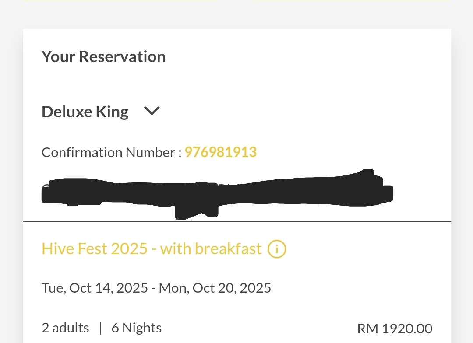Screen dimensions: 473x343
Task: Select the Mon, Oct 20, 2025 check-out date
Action: click(215, 288)
